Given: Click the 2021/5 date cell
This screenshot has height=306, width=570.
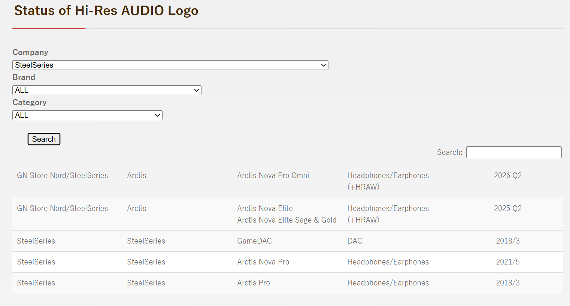Looking at the screenshot, I should pos(508,262).
